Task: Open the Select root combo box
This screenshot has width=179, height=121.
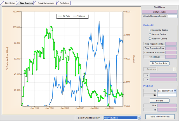Action: click(167, 69)
